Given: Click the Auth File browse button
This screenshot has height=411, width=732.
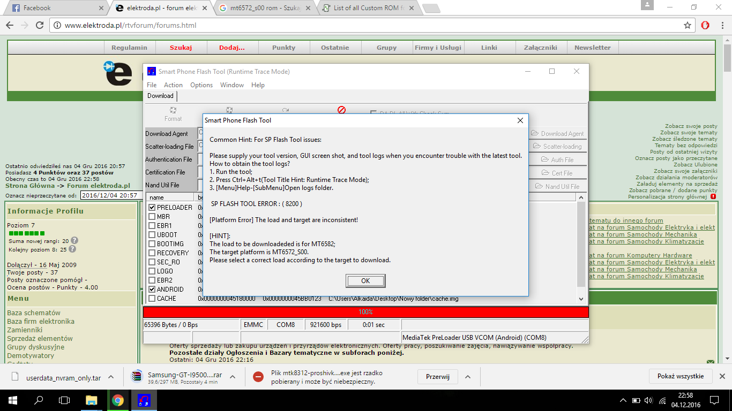Looking at the screenshot, I should [x=557, y=159].
